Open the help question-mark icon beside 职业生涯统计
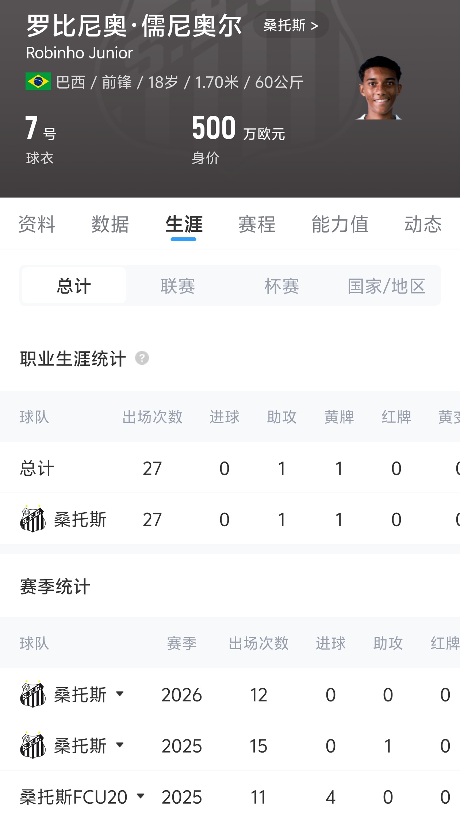The height and width of the screenshot is (815, 460). click(x=142, y=358)
